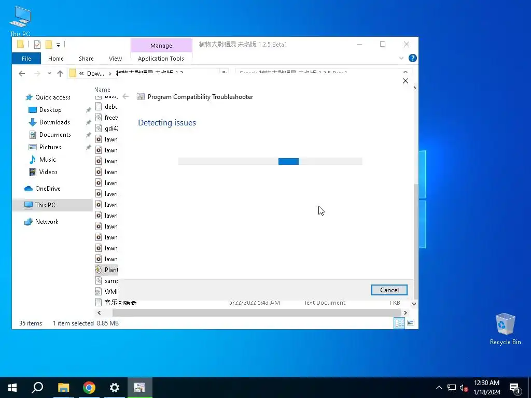Open the This PC desktop icon
Image resolution: width=531 pixels, height=398 pixels.
(x=20, y=21)
